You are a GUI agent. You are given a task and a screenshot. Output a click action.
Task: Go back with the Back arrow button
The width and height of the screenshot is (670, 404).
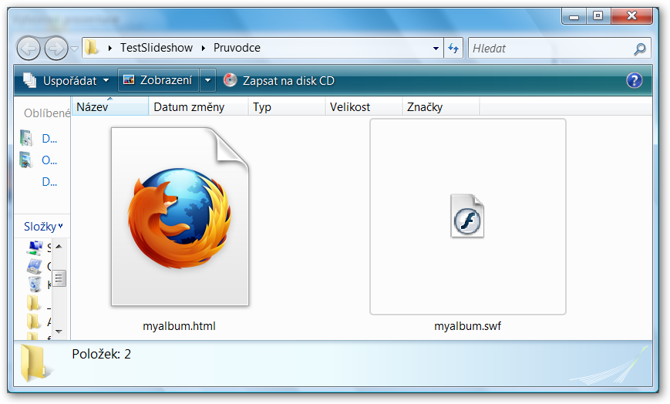(x=29, y=49)
